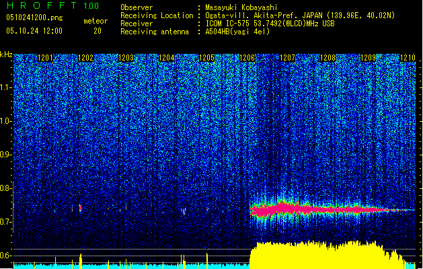Click the HROFFT program title
Image resolution: width=423 pixels, height=269 pixels.
point(42,5)
